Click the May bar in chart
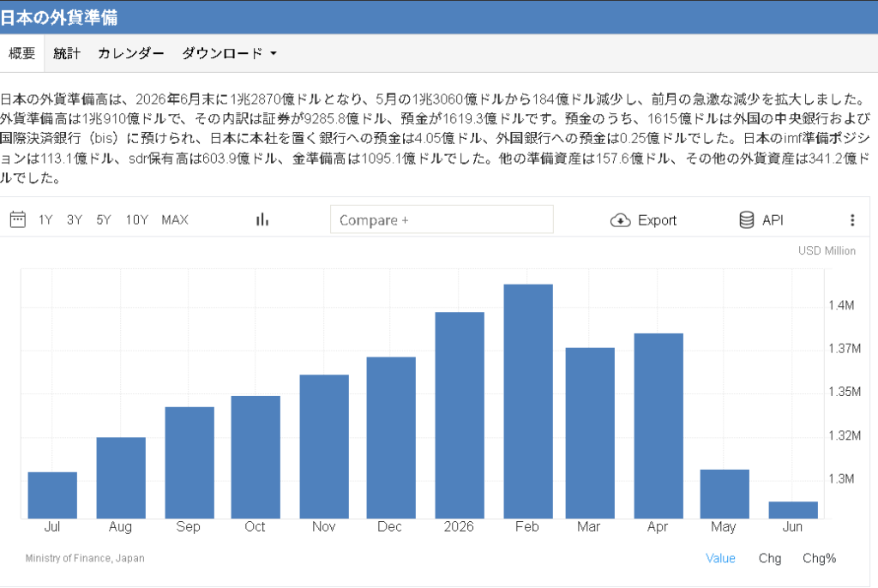 [x=725, y=494]
